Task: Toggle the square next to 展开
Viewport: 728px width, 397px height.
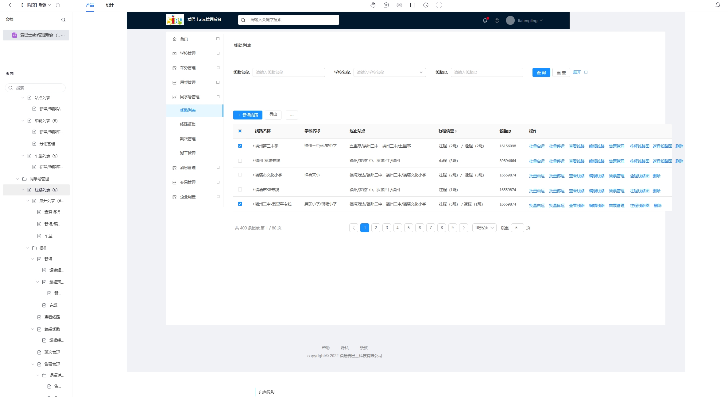Action: 586,72
